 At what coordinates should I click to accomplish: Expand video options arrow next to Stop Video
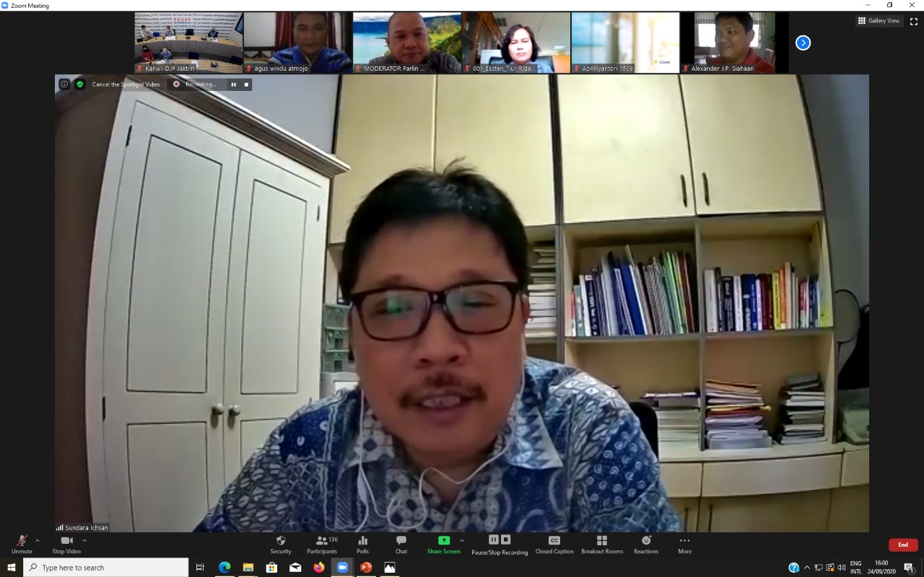[x=84, y=540]
